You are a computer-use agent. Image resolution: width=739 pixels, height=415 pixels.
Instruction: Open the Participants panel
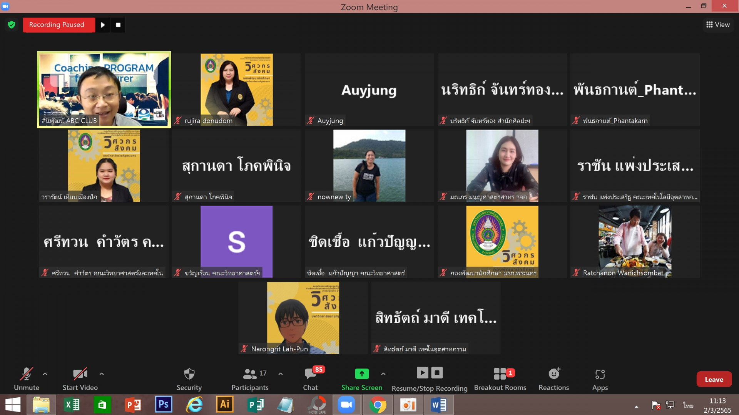(250, 379)
